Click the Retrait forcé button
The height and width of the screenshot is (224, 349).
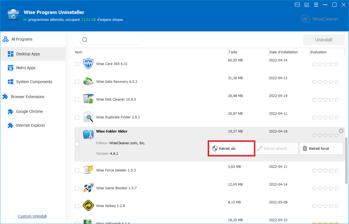click(x=321, y=148)
